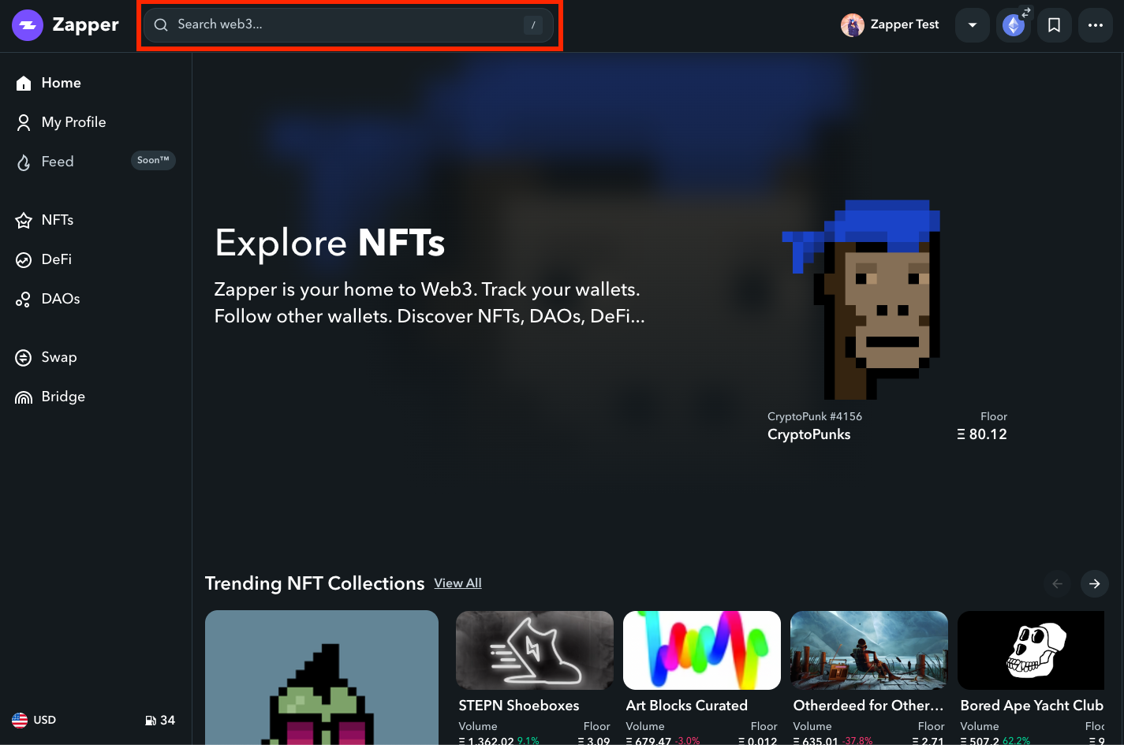1124x745 pixels.
Task: Open the Otherdeed for Otherdeed thumbnail
Action: point(869,650)
